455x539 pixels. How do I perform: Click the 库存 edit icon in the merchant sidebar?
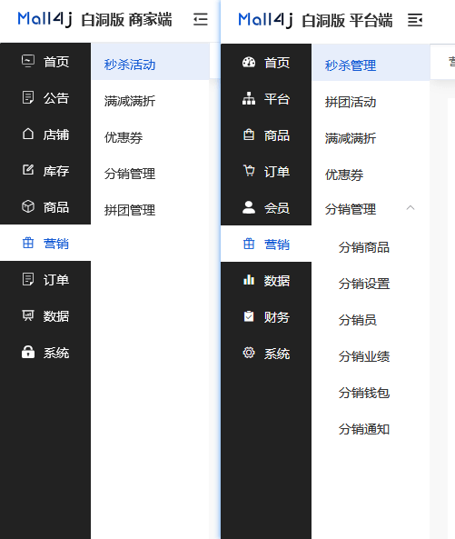click(28, 170)
